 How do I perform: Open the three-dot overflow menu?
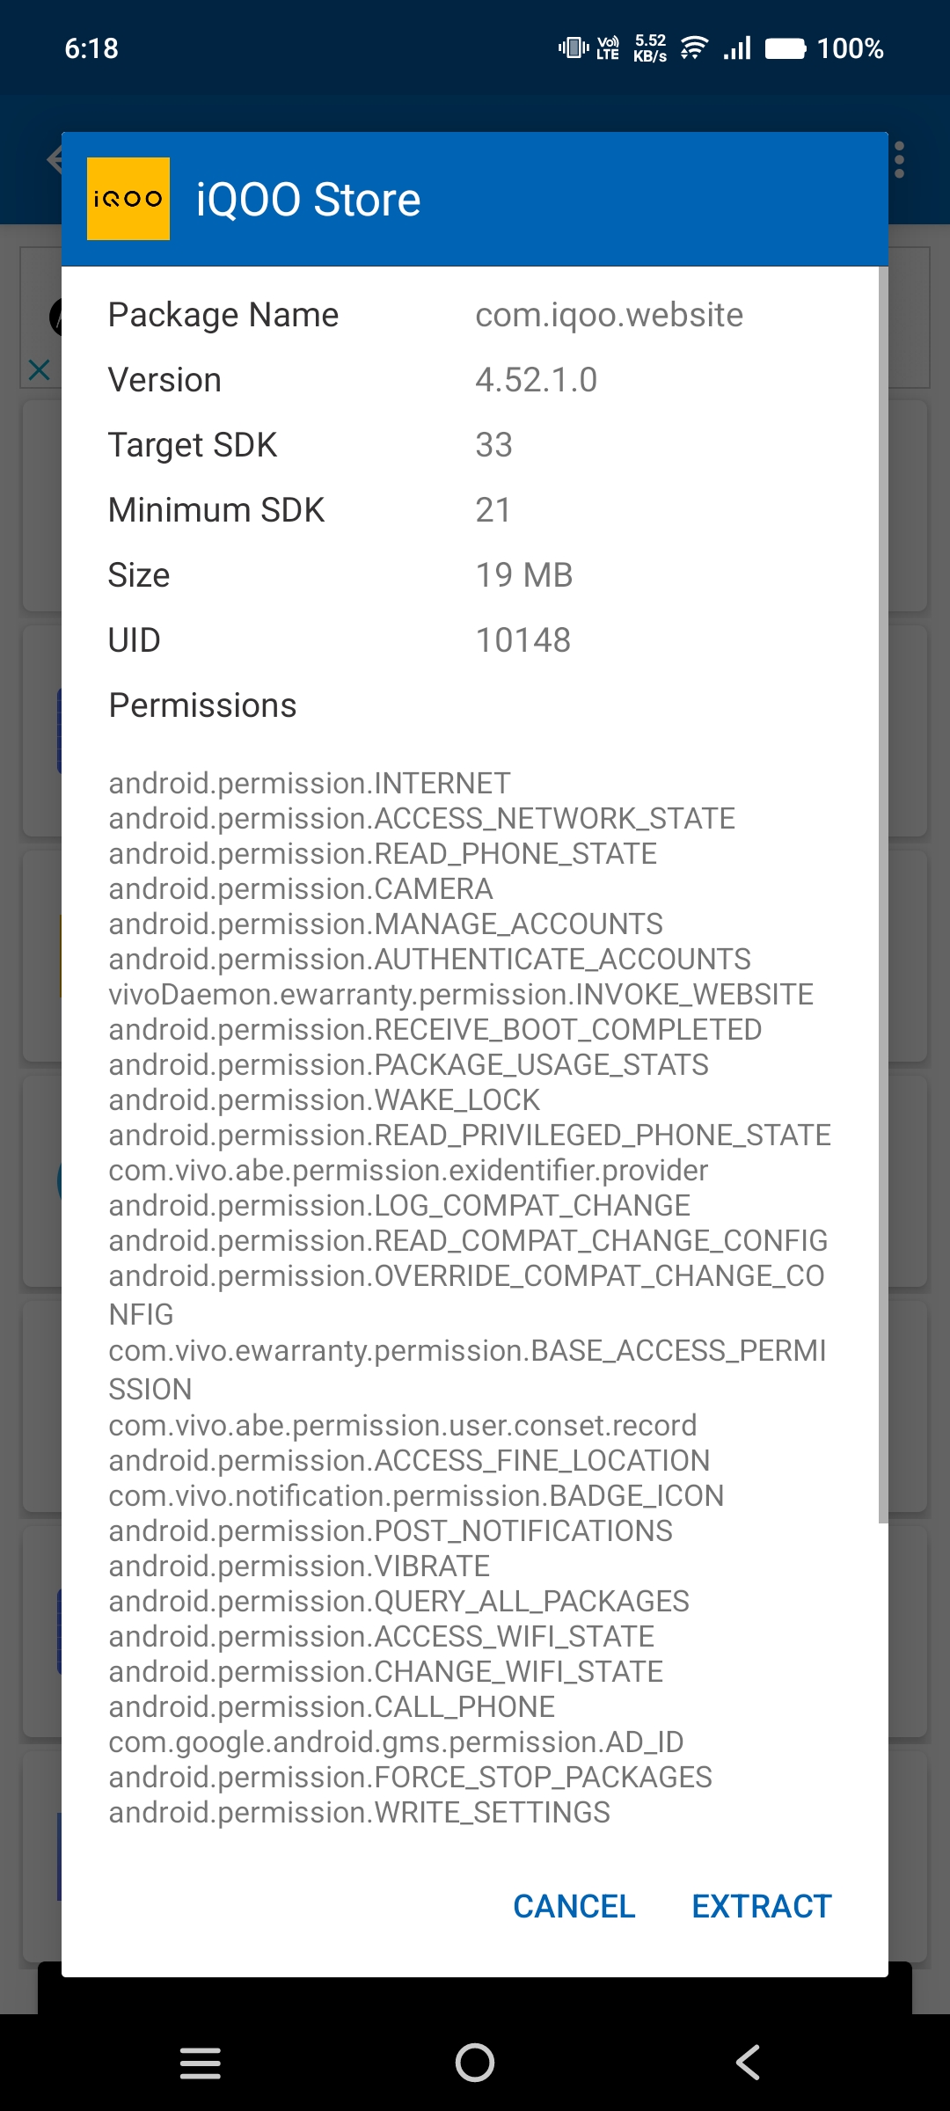tap(899, 160)
